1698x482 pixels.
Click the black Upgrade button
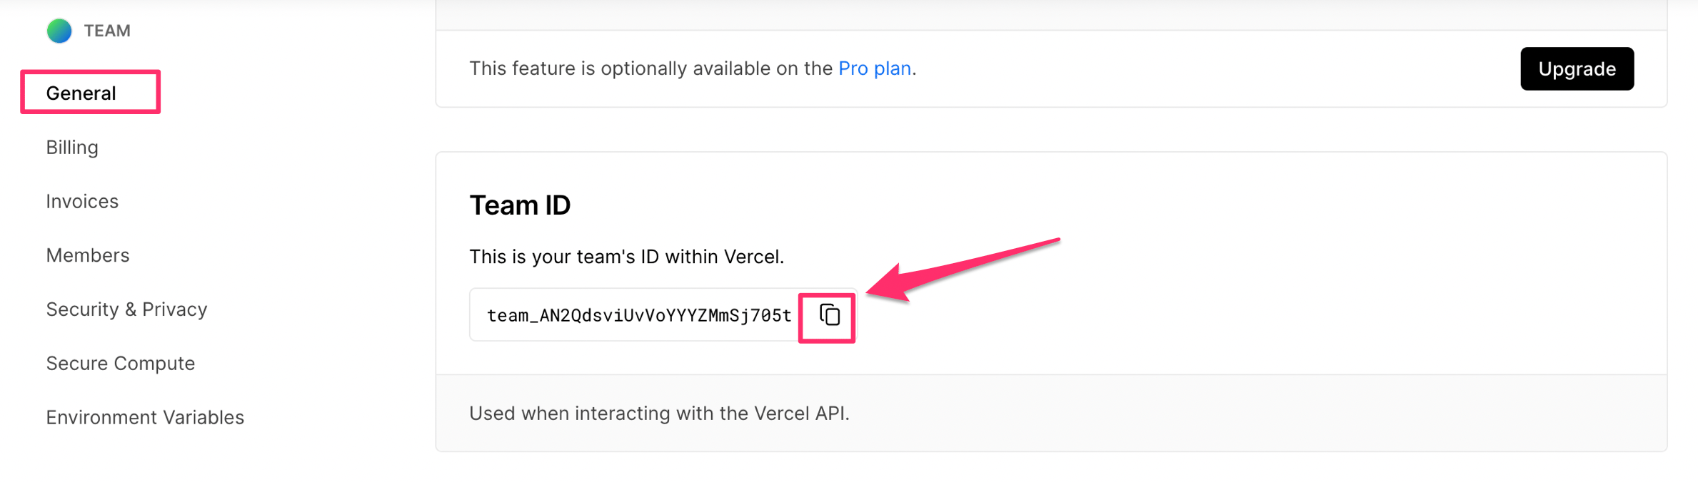1577,68
